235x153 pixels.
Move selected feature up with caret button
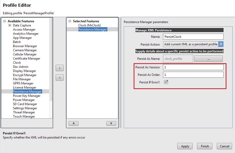tap(74, 123)
